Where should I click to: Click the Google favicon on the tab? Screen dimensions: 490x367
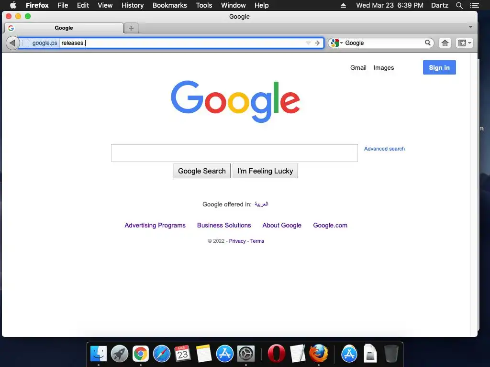tap(11, 28)
